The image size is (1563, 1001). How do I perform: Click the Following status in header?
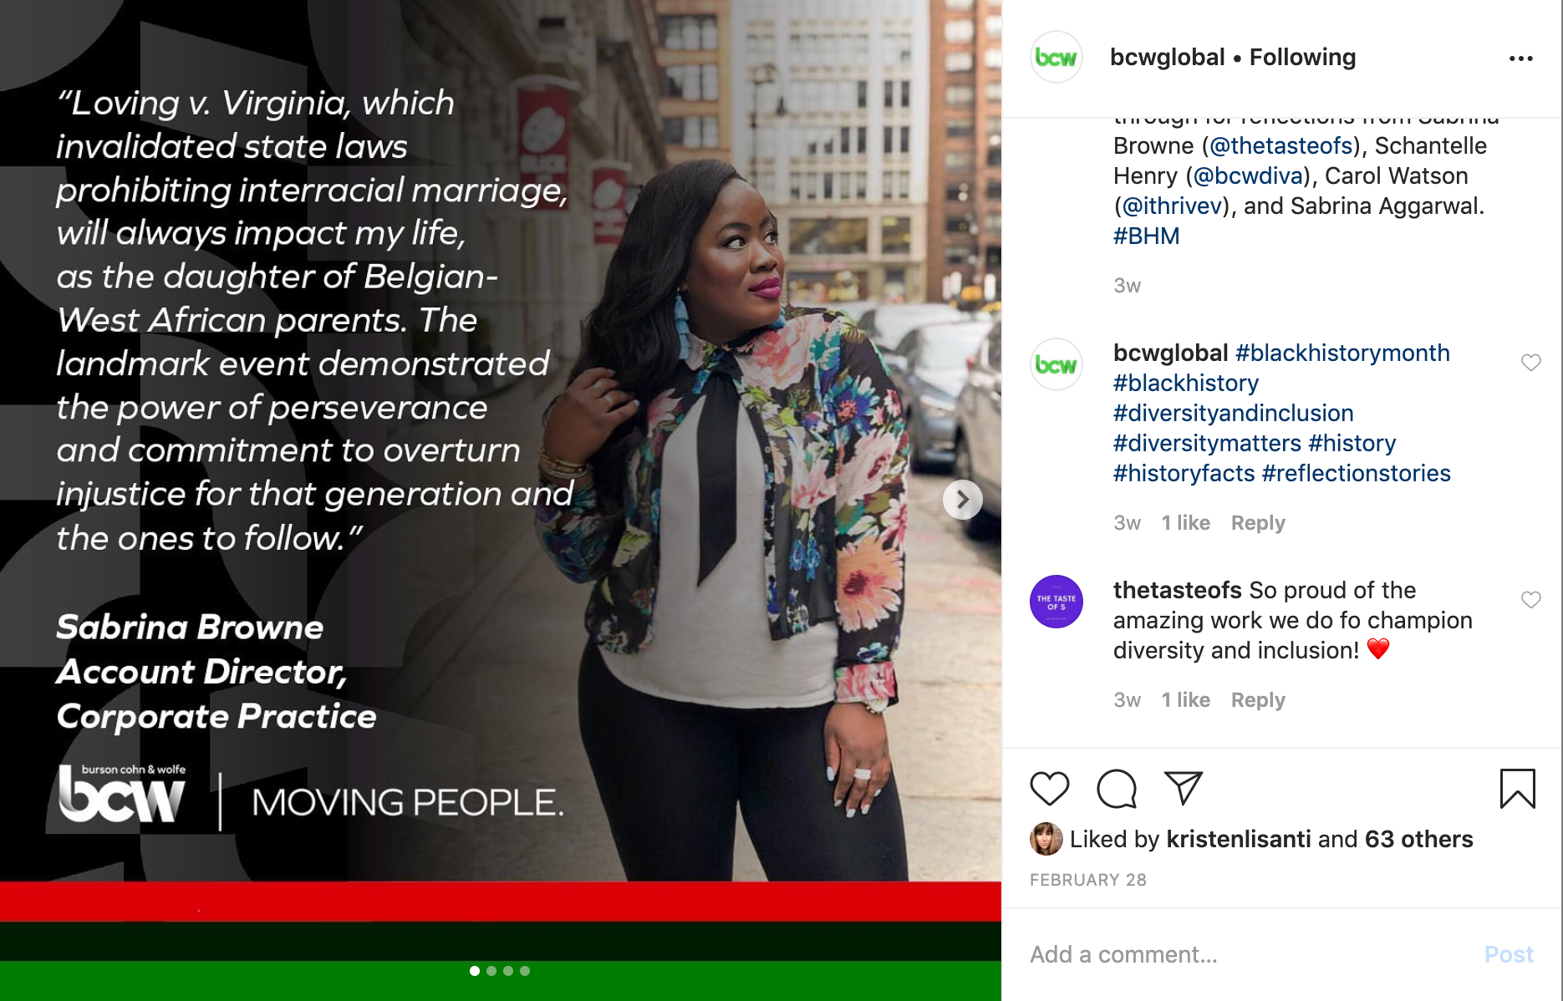(1302, 58)
